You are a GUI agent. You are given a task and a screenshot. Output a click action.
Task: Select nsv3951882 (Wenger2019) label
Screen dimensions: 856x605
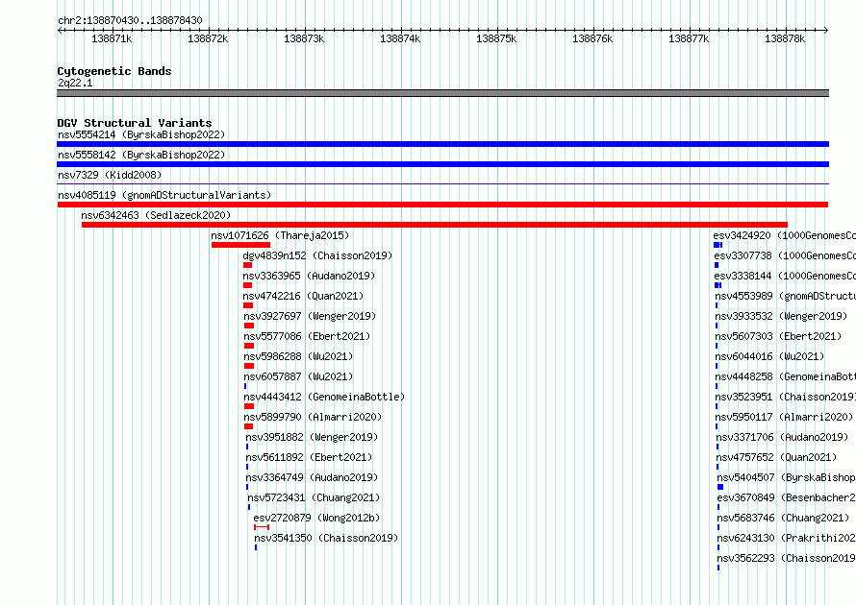coord(312,437)
